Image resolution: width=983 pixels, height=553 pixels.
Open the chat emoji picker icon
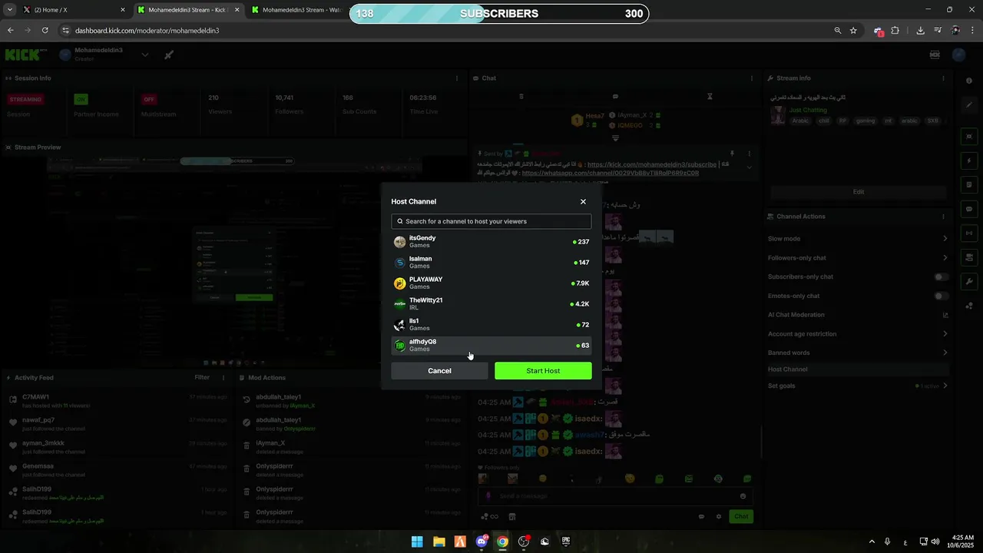[742, 496]
